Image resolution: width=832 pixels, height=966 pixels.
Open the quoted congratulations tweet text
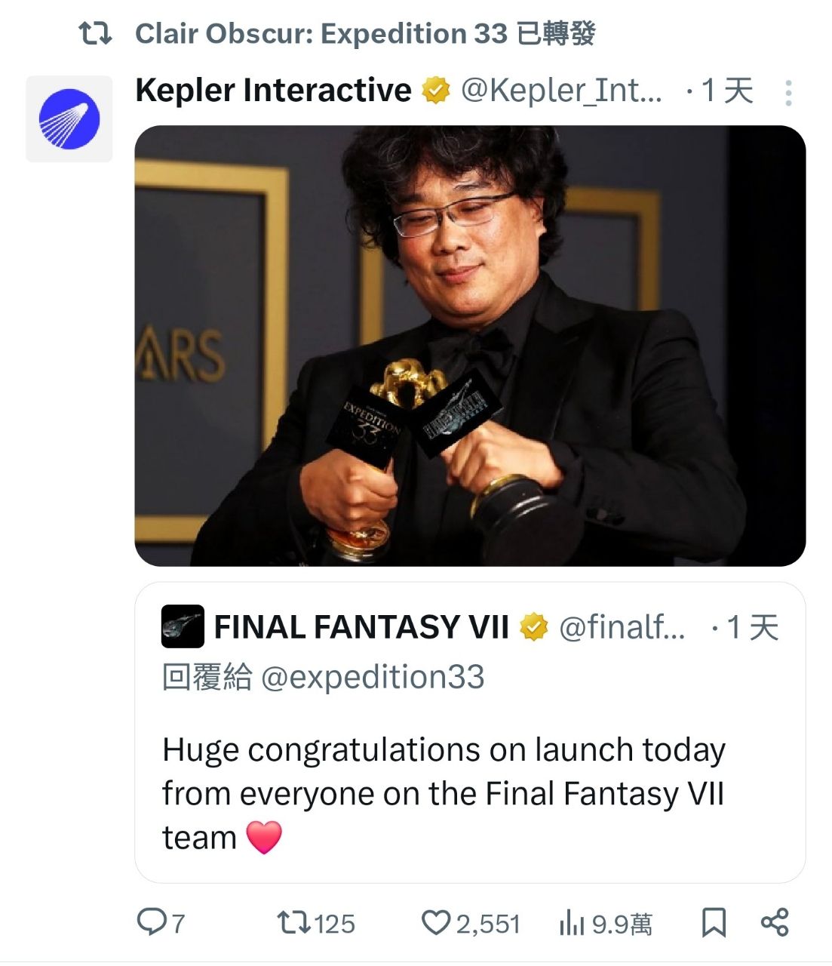pyautogui.click(x=444, y=793)
